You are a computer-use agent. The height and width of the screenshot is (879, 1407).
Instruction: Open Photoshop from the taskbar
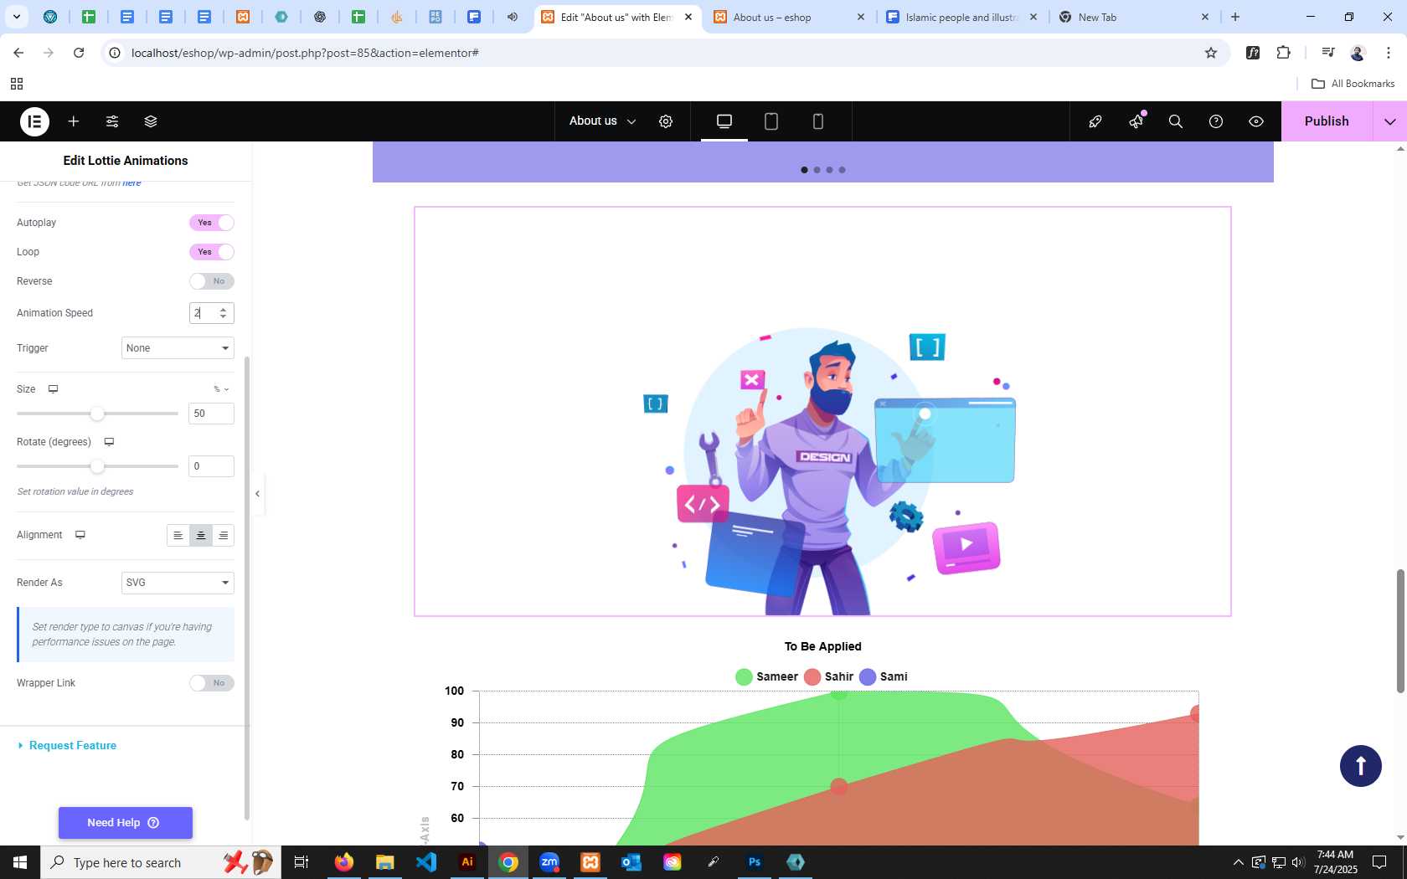coord(755,862)
